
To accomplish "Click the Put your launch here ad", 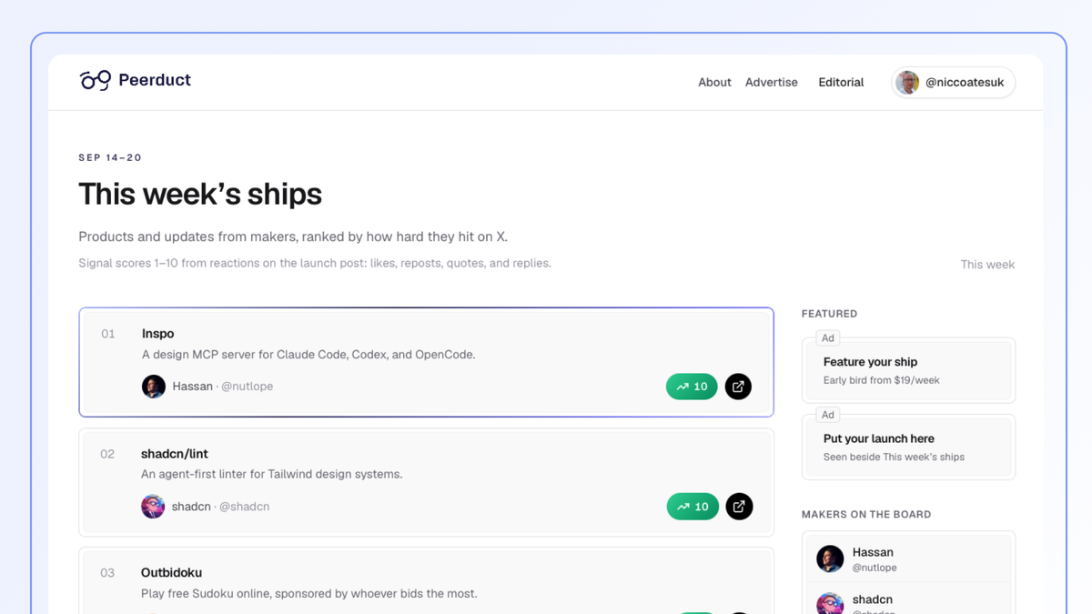I will click(x=908, y=447).
